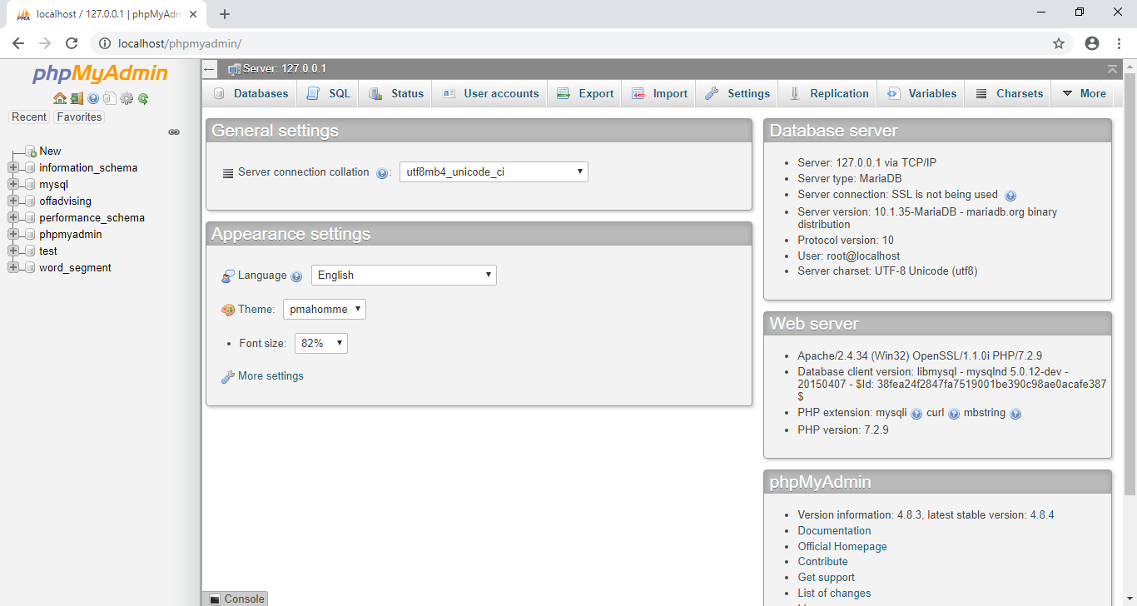Expand the information_schema database tree node
The width and height of the screenshot is (1137, 606).
pyautogui.click(x=12, y=167)
